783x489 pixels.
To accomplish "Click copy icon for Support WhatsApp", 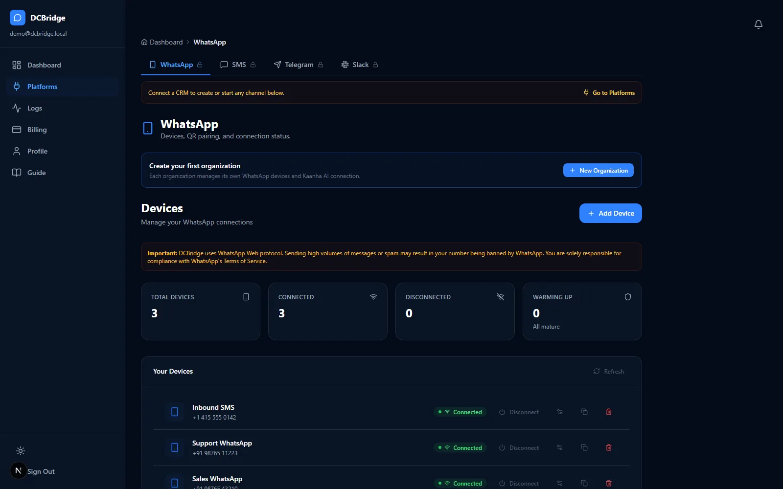I will pos(584,447).
